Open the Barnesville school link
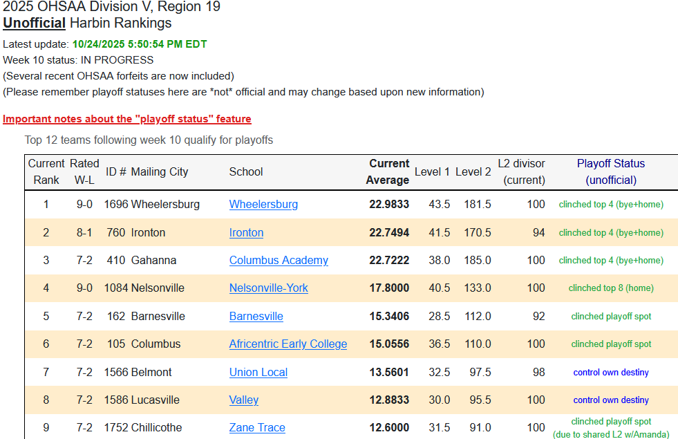This screenshot has width=678, height=439. (x=256, y=316)
